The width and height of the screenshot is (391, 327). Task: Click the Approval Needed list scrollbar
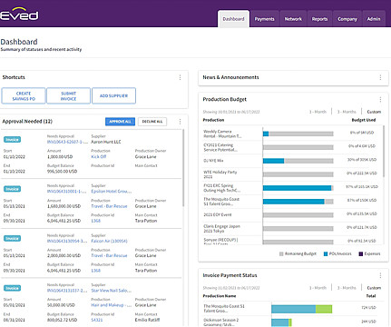point(183,168)
